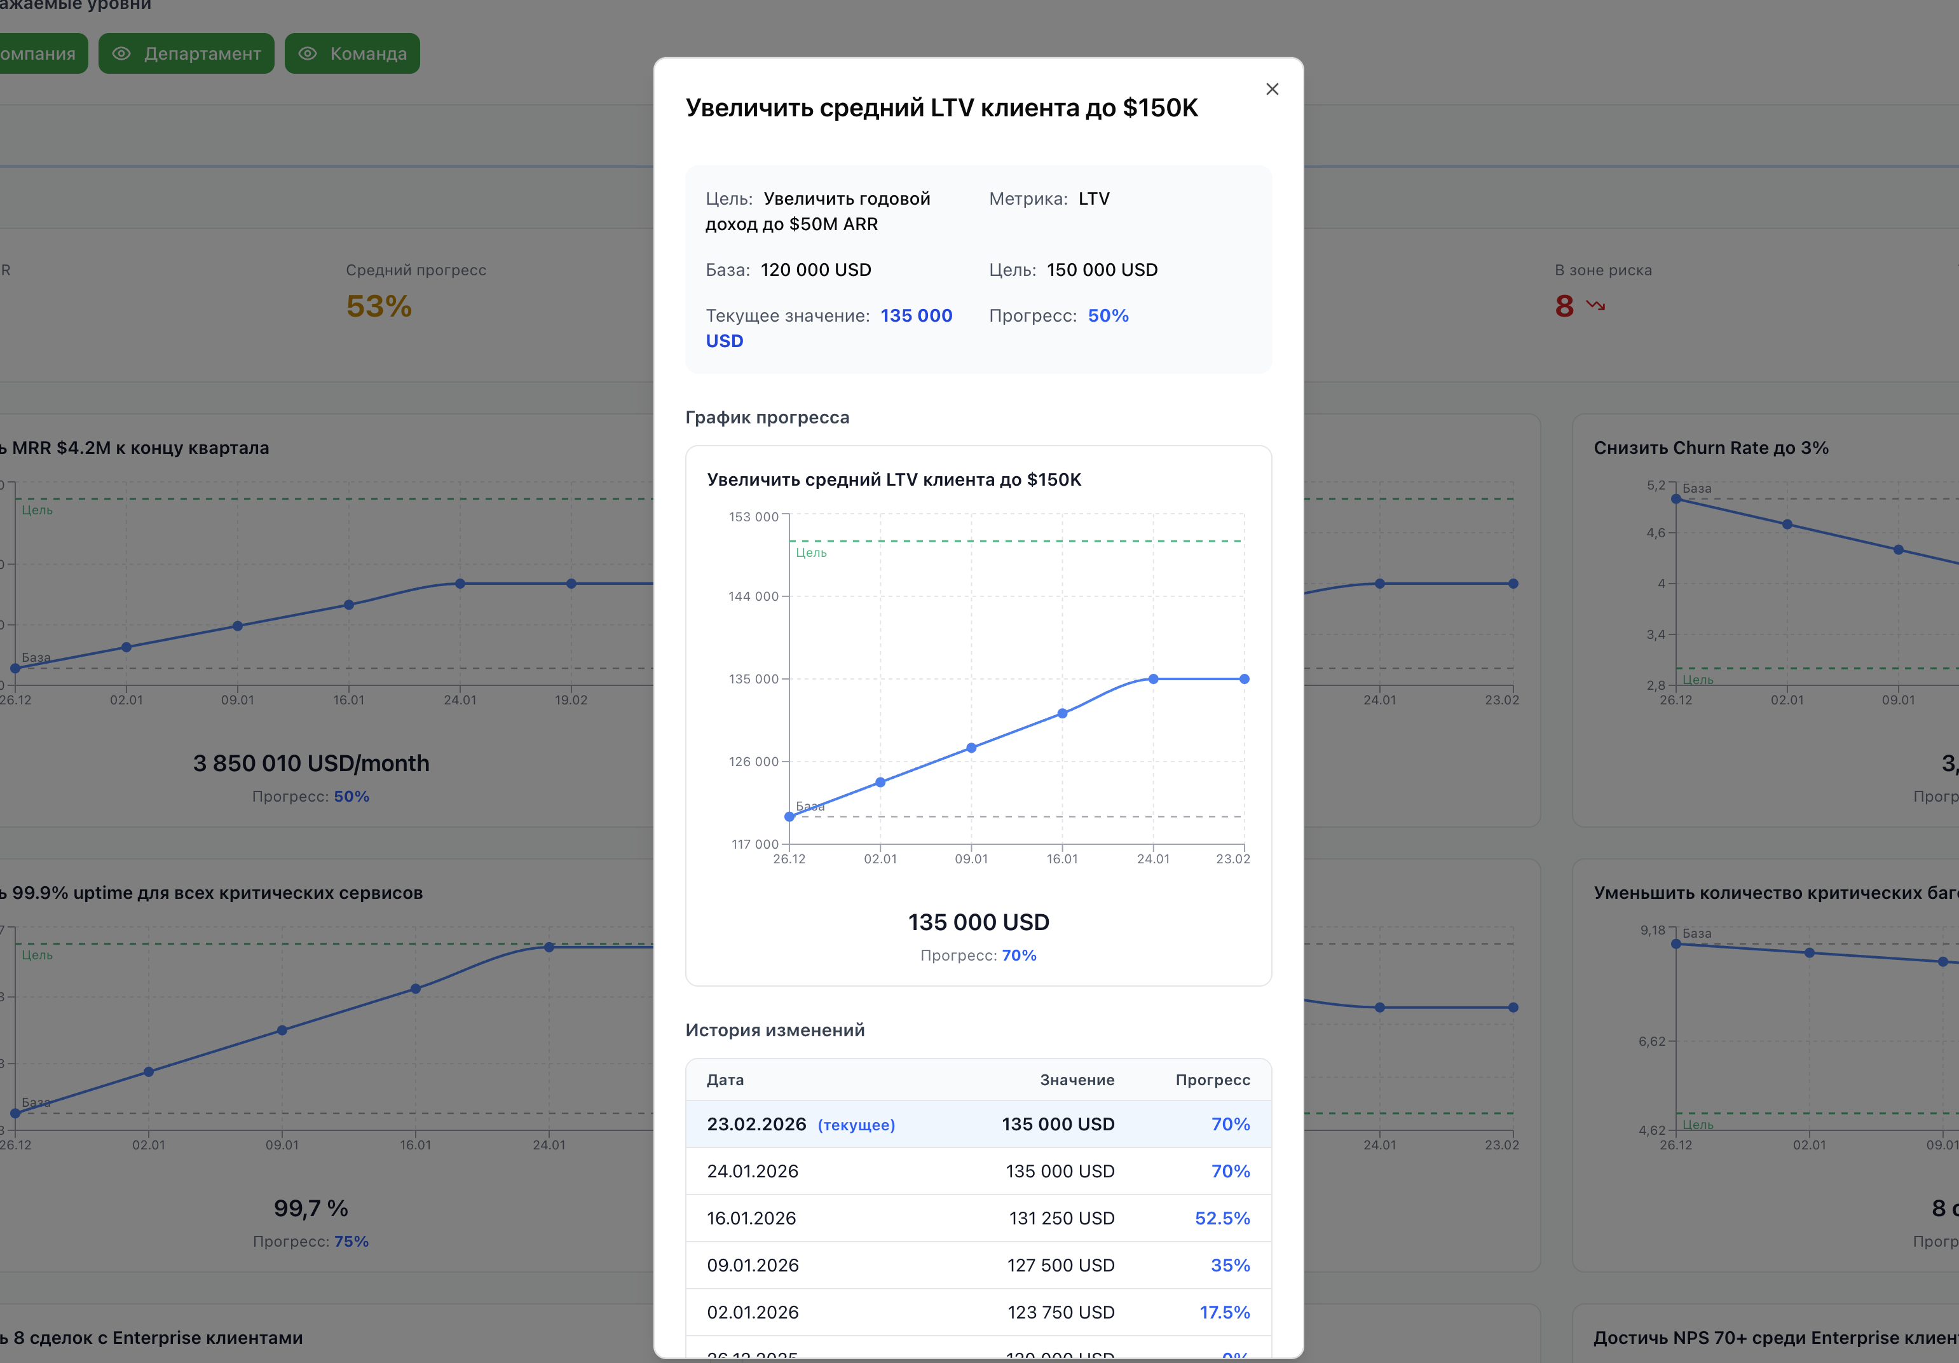Click the Прогресс column header
Image resolution: width=1959 pixels, height=1363 pixels.
(x=1212, y=1079)
